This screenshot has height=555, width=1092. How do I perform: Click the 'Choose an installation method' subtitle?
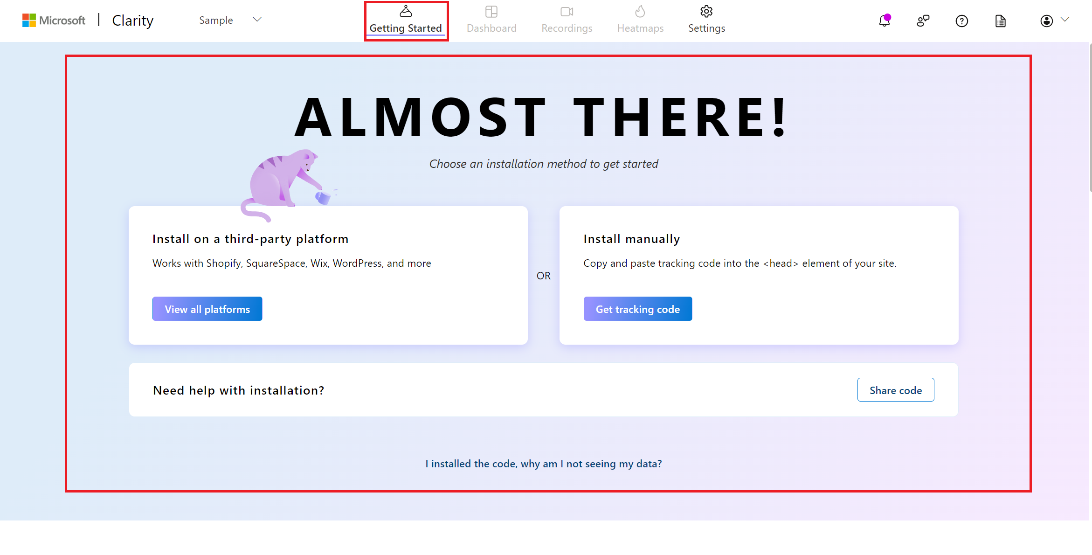[x=544, y=164]
